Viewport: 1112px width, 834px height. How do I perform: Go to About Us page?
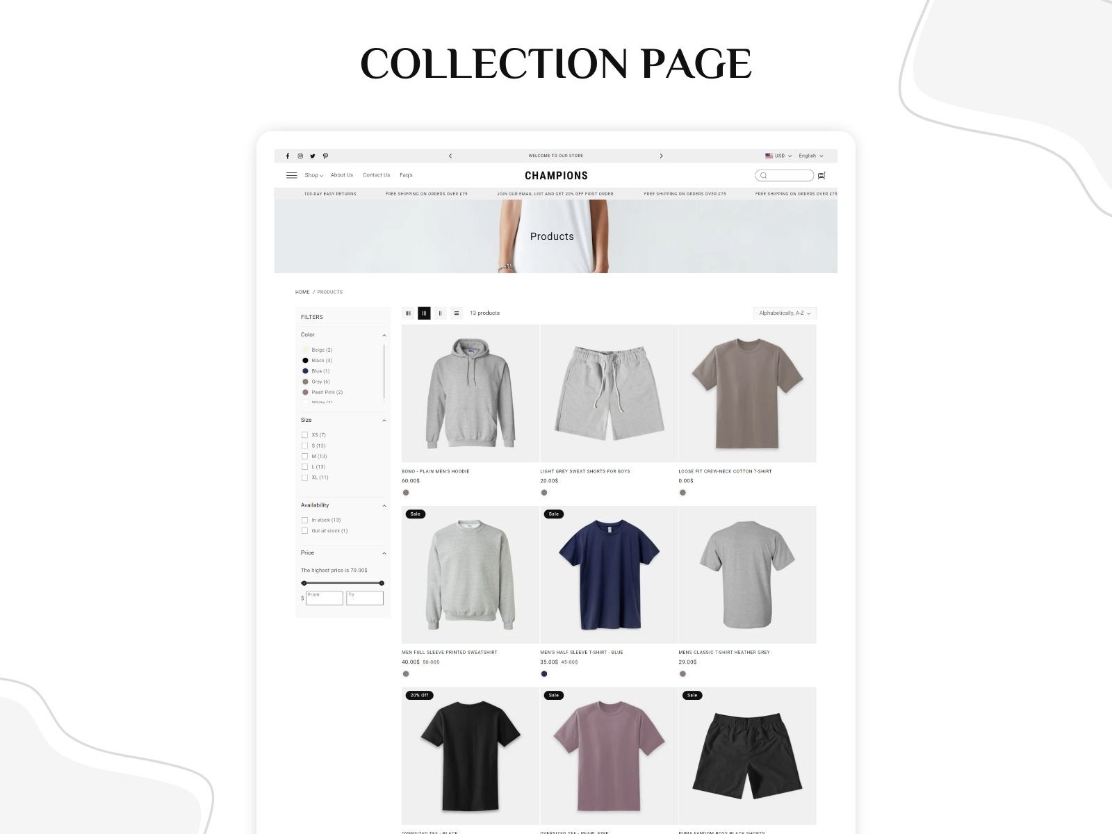[x=342, y=175]
